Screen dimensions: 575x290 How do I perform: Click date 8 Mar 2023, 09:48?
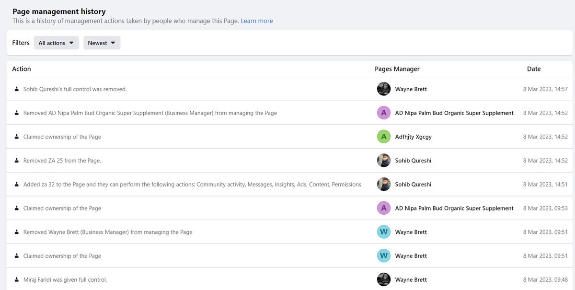click(x=545, y=279)
